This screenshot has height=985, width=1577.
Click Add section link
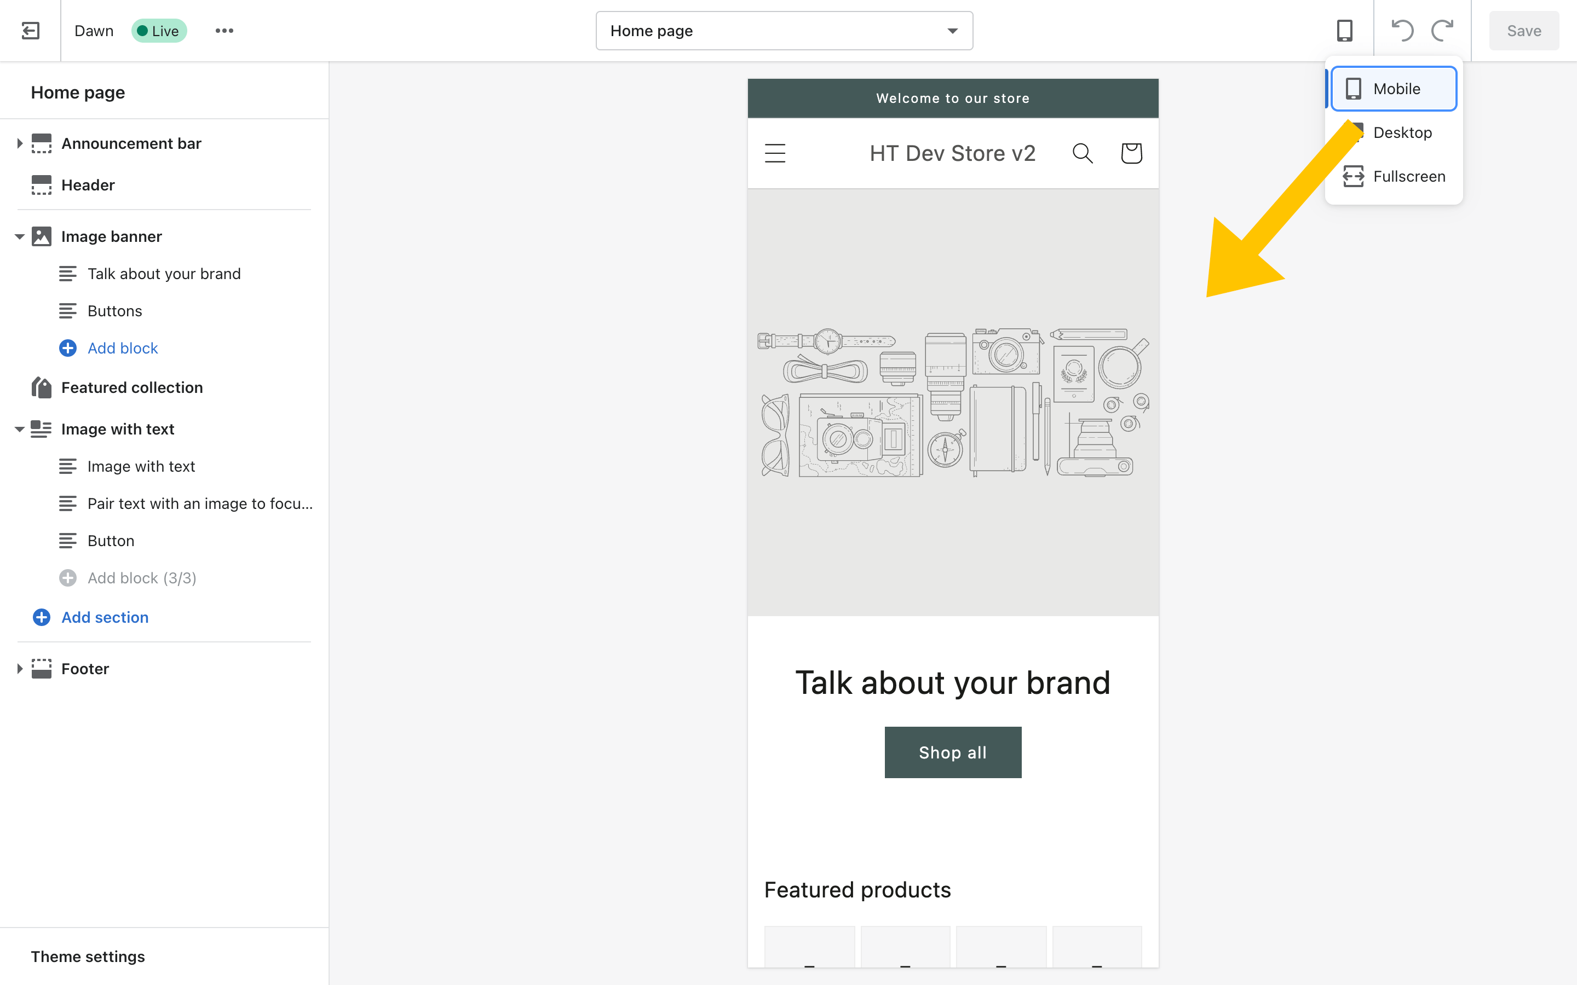(x=105, y=616)
